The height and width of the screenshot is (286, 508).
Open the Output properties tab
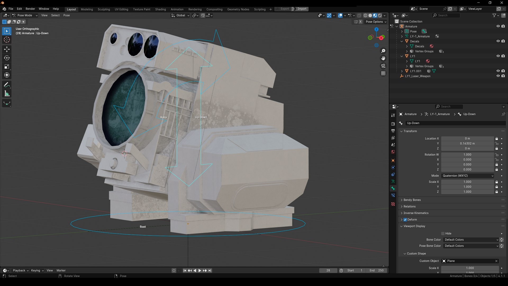click(x=393, y=131)
